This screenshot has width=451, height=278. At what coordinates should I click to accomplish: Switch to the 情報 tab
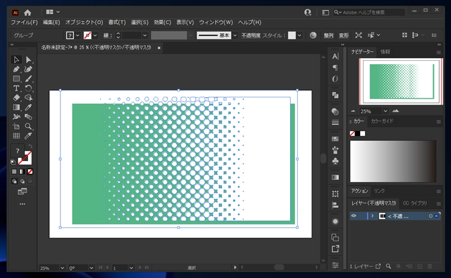tap(385, 52)
